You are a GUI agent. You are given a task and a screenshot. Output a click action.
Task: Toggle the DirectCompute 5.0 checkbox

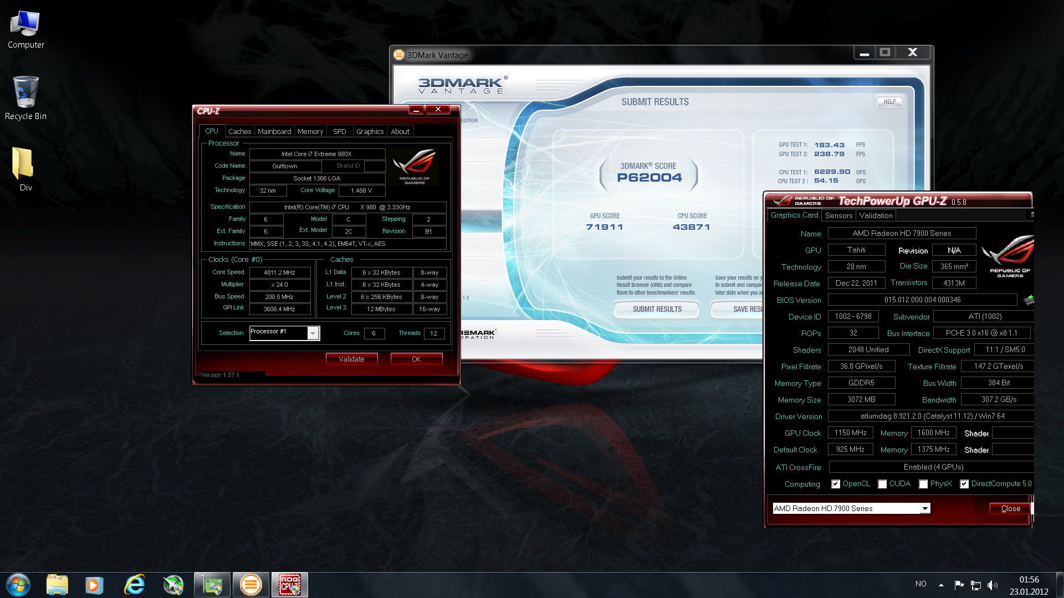964,484
